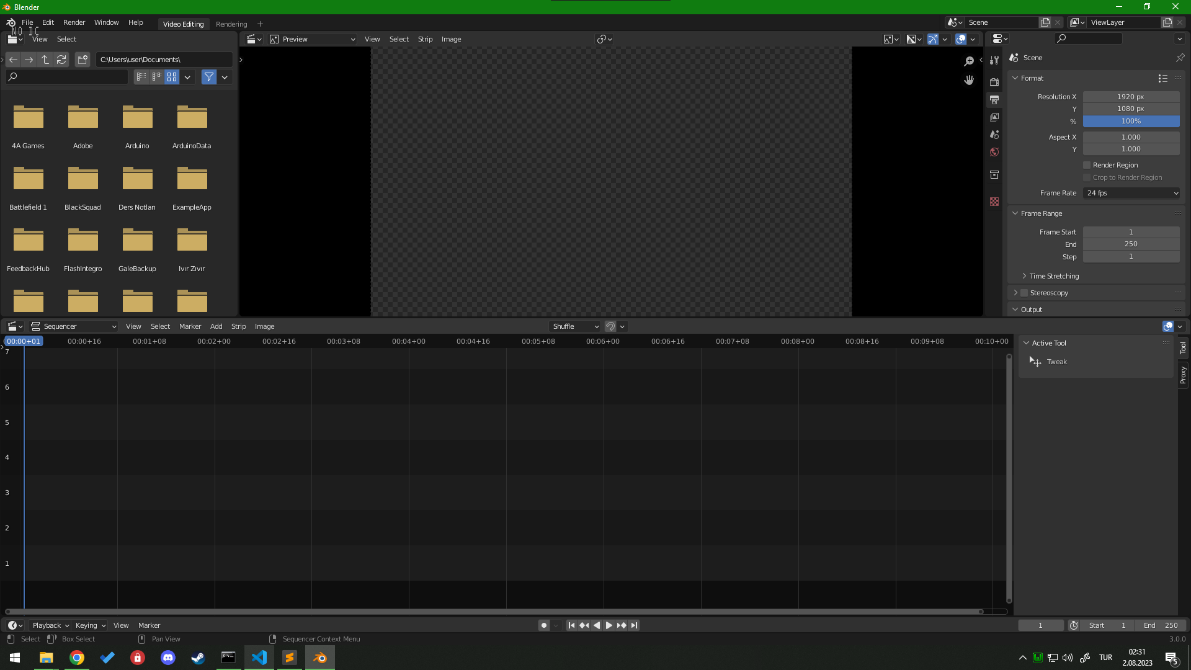Select the Output properties printer icon
Viewport: 1191px width, 670px height.
tap(994, 100)
